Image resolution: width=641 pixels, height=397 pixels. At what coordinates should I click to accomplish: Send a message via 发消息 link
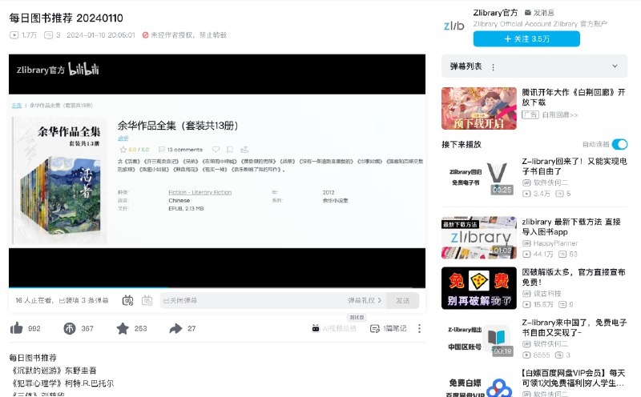tap(539, 13)
